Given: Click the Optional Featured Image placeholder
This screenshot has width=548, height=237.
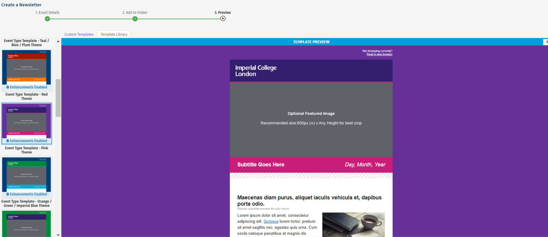Looking at the screenshot, I should [x=311, y=119].
